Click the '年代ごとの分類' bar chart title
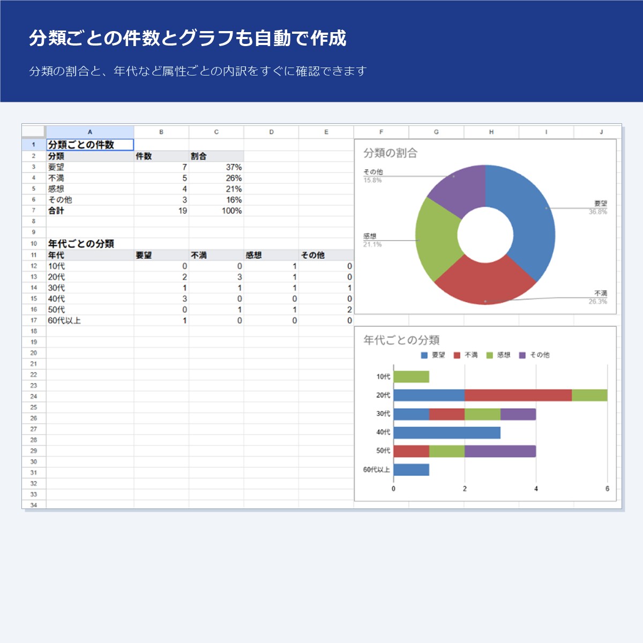Screen dimensions: 643x643 401,340
